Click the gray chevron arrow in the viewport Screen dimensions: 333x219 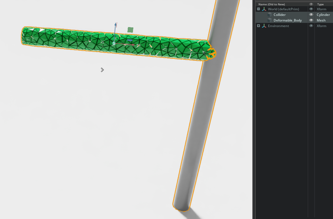tap(102, 70)
